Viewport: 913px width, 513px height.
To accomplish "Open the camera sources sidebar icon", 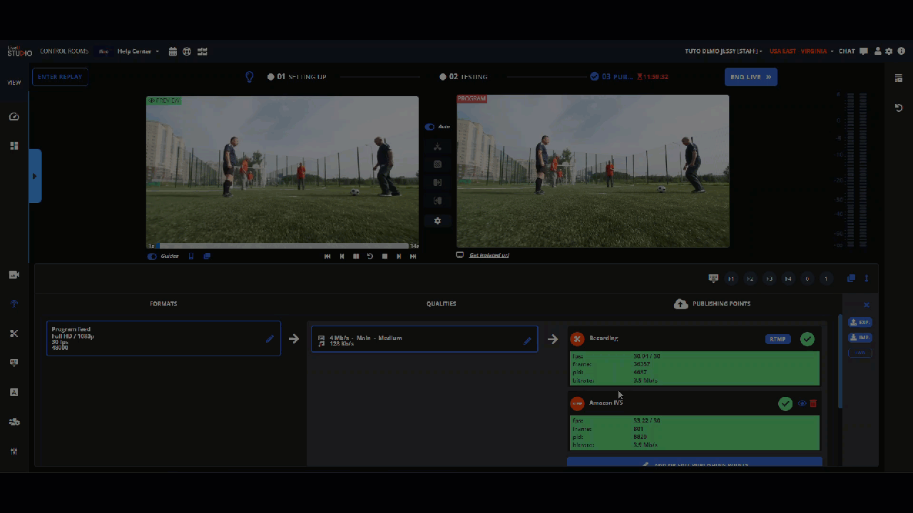I will click(14, 274).
